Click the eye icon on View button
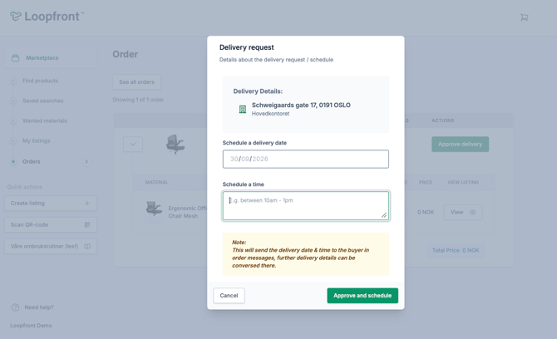Screen dimensions: 557x339 [x=472, y=212]
